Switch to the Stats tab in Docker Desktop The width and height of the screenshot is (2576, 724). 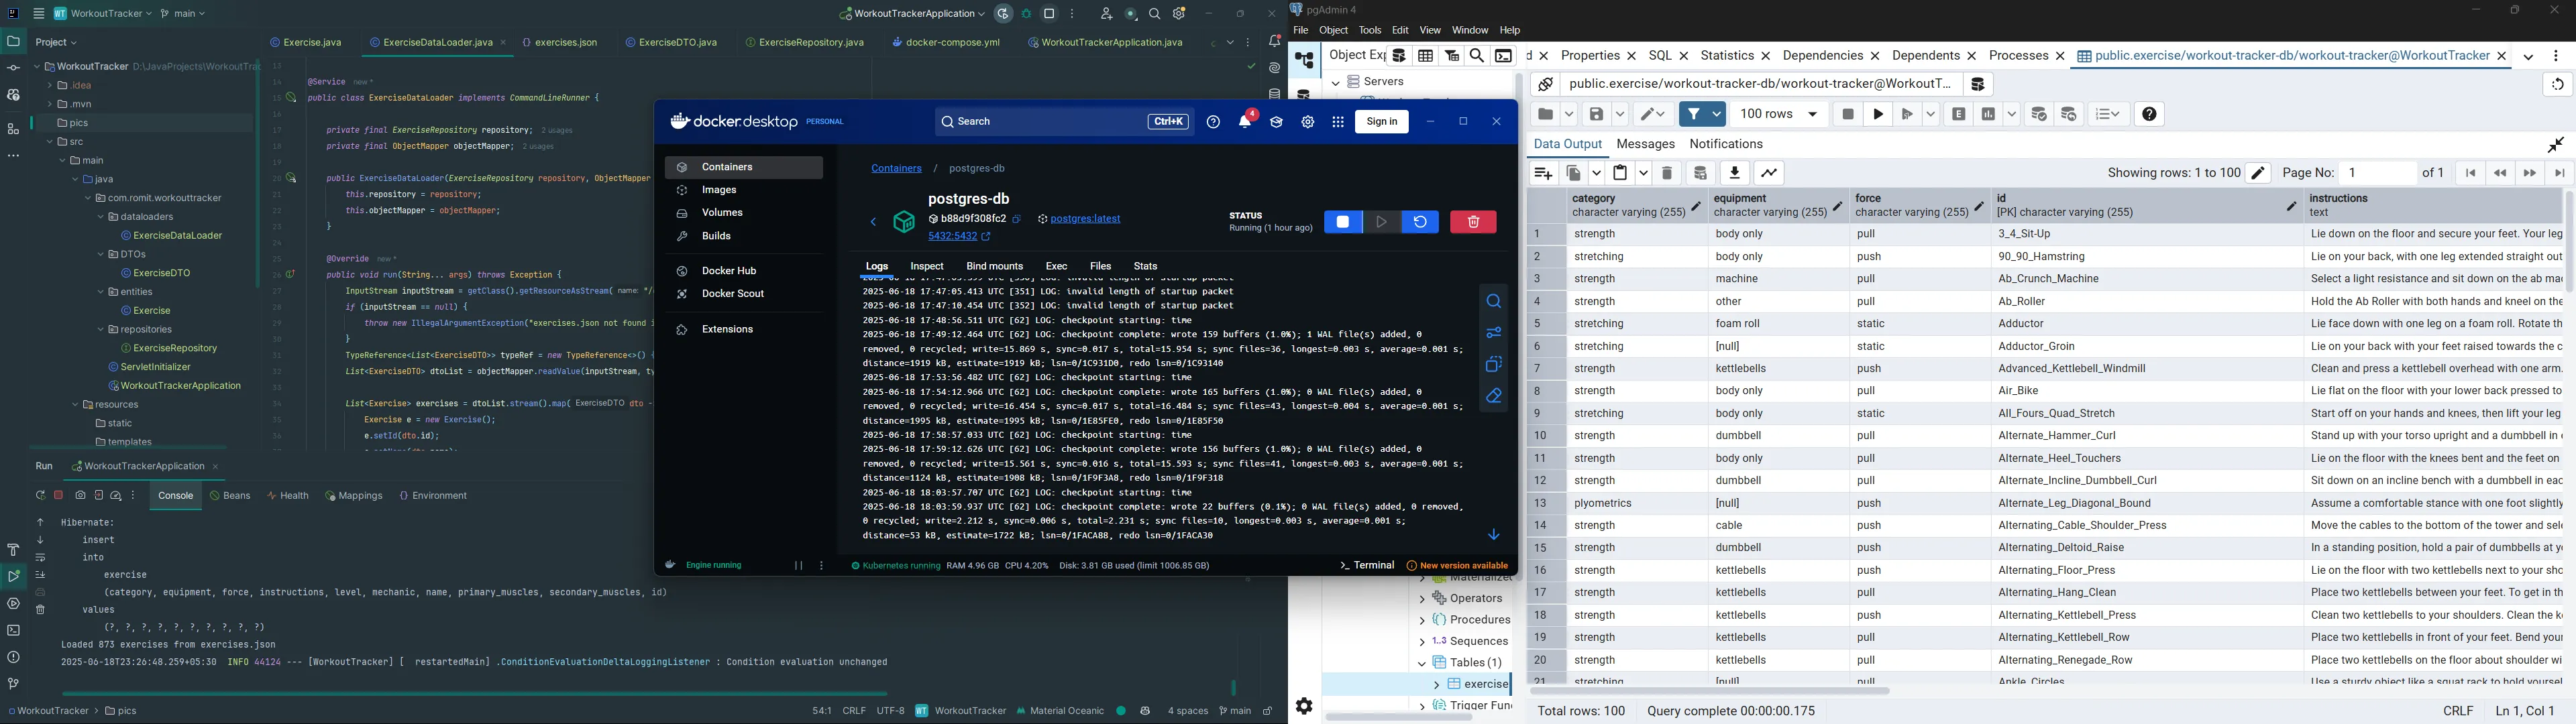[x=1145, y=267]
